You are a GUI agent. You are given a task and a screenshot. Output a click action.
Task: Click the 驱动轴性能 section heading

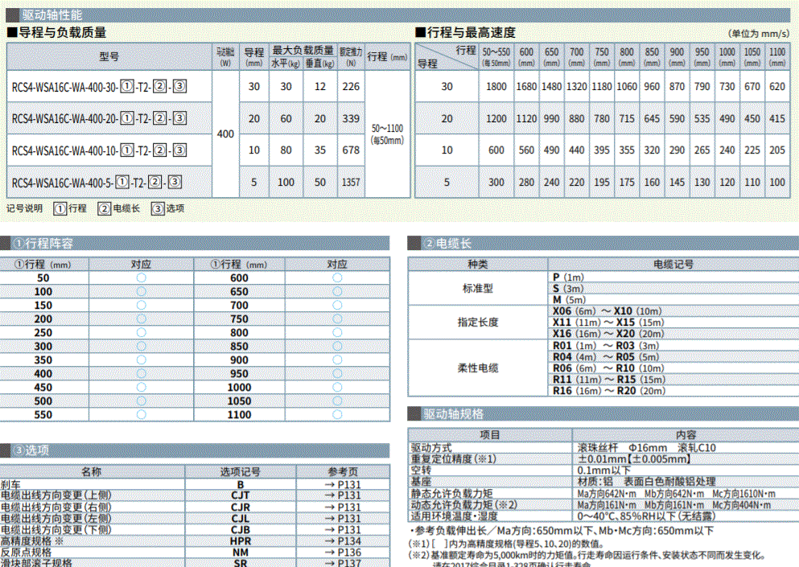coord(51,14)
